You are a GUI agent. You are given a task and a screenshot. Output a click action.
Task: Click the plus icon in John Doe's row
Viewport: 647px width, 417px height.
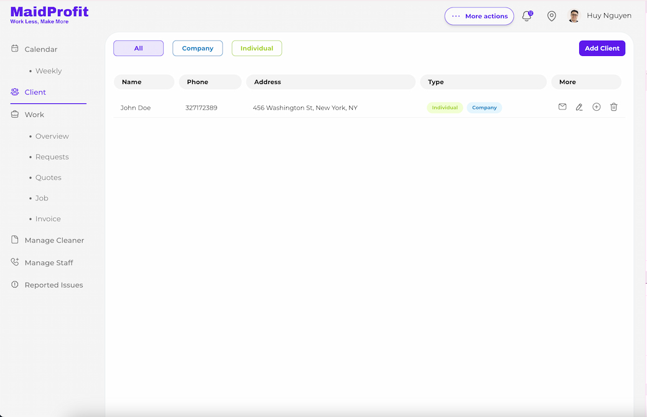point(597,107)
